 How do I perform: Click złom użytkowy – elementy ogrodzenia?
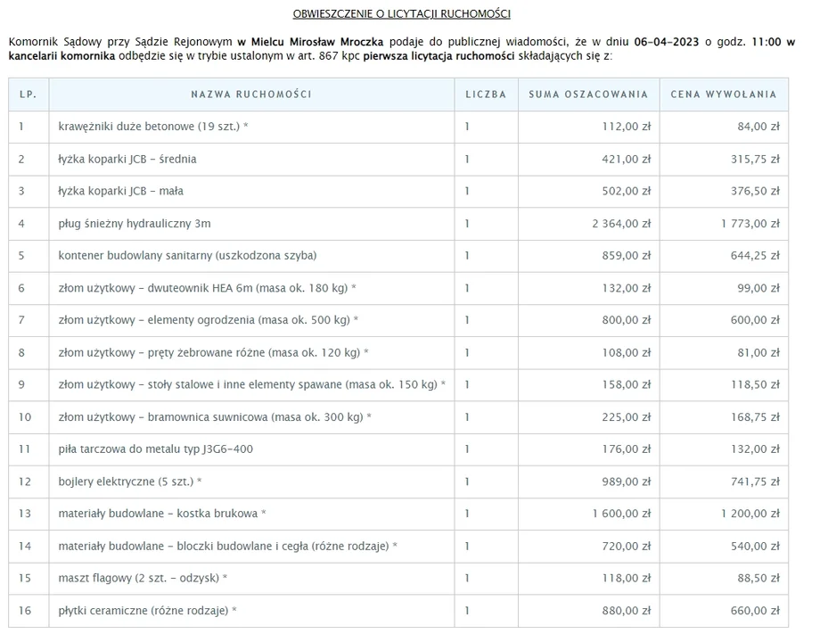pyautogui.click(x=208, y=320)
